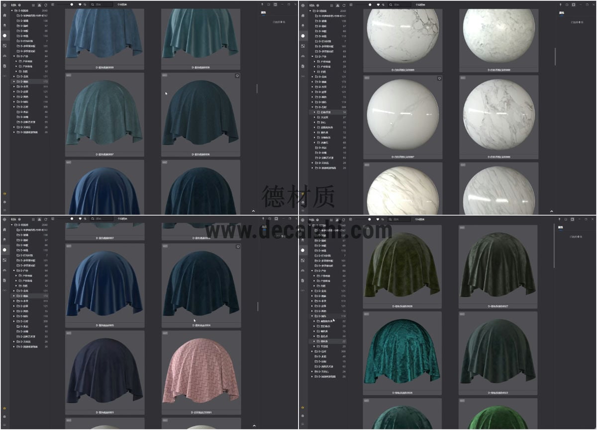Open the home icon in top-left window sidebar
The height and width of the screenshot is (430, 597).
[4, 15]
